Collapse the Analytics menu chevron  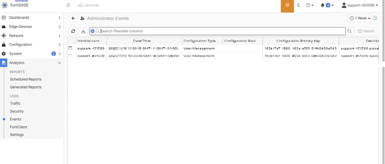pos(59,63)
